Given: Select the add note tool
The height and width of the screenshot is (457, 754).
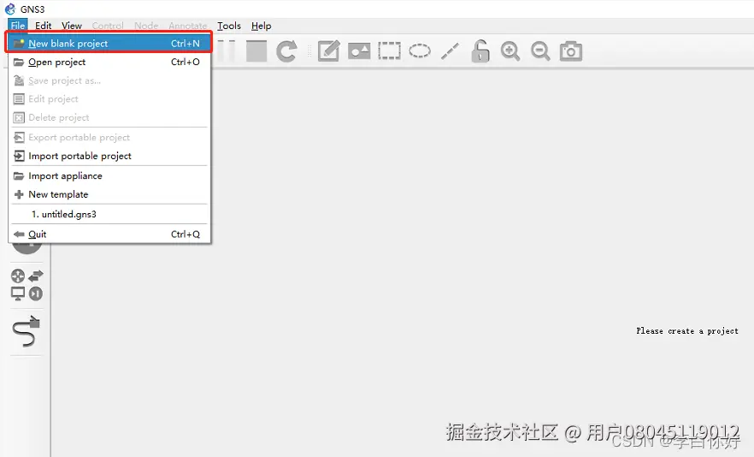Looking at the screenshot, I should click(329, 51).
